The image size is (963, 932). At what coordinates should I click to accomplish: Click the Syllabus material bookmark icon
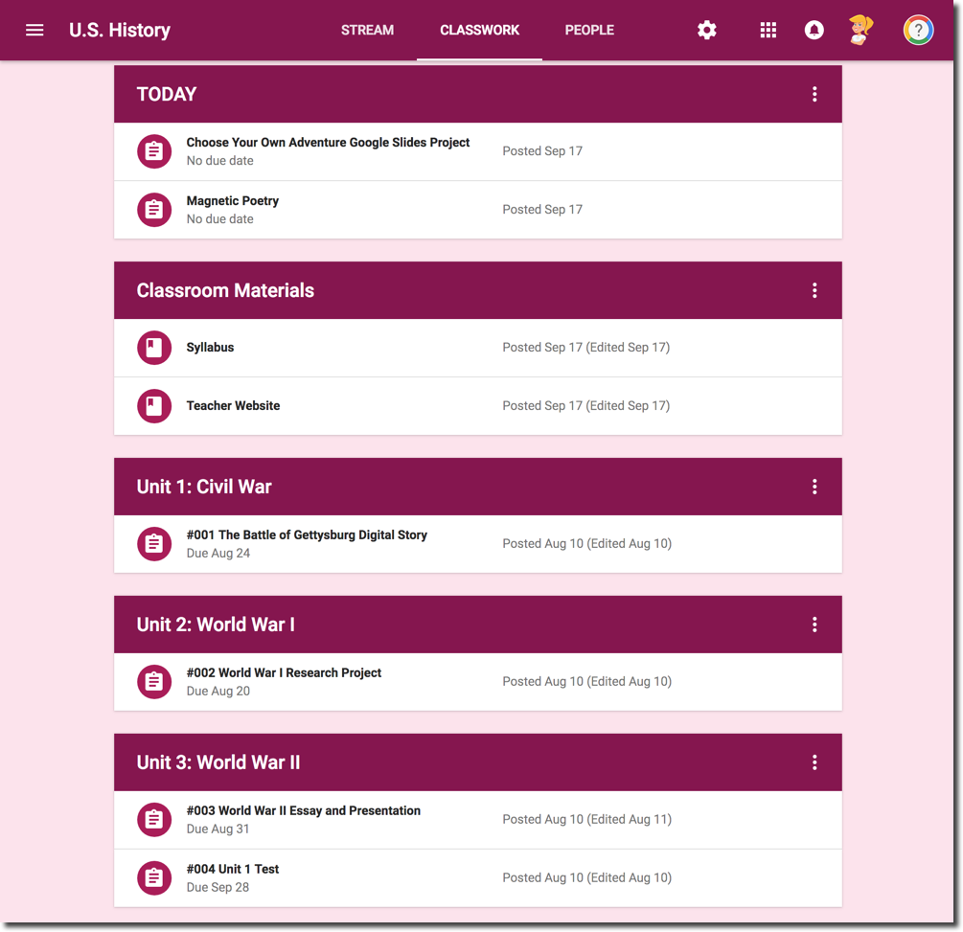(x=154, y=348)
